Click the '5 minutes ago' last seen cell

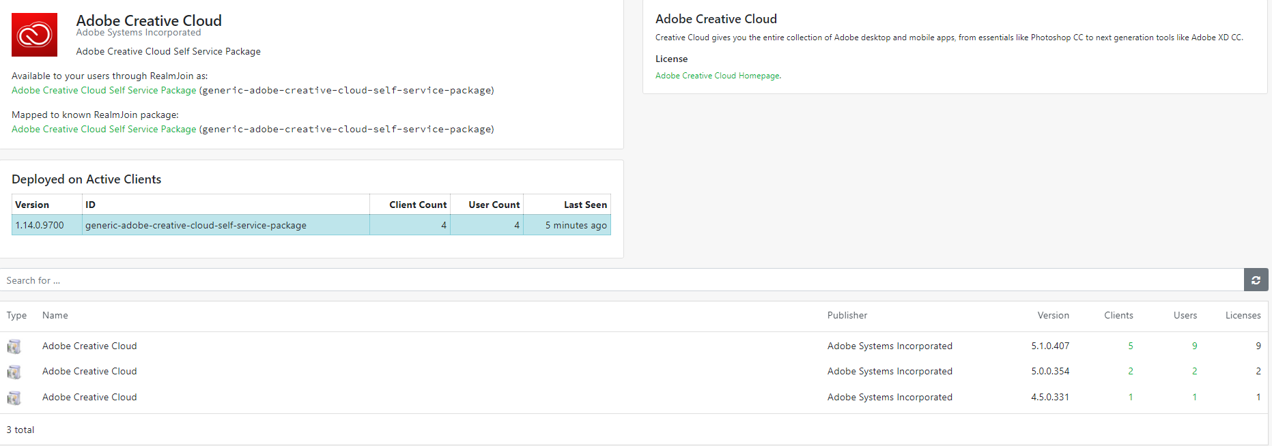pos(567,225)
